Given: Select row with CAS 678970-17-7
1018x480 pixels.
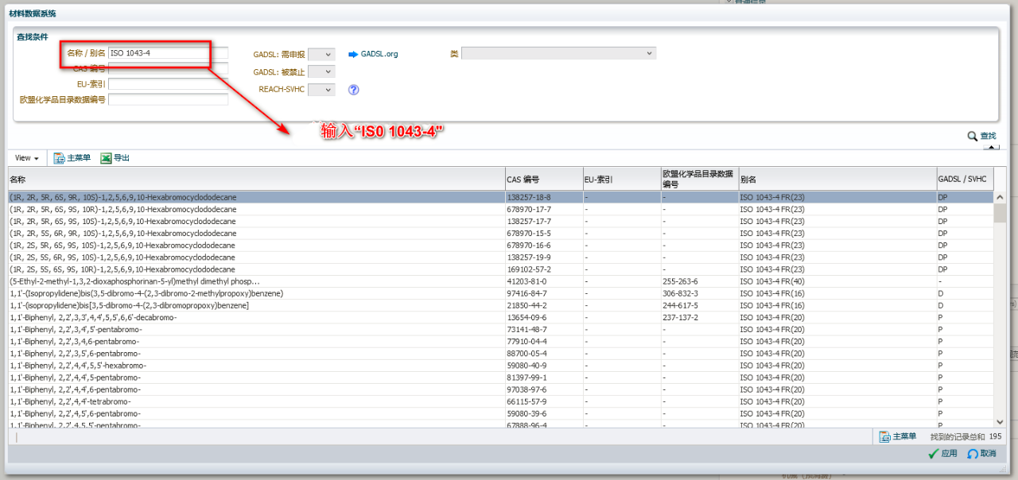Looking at the screenshot, I should 501,209.
